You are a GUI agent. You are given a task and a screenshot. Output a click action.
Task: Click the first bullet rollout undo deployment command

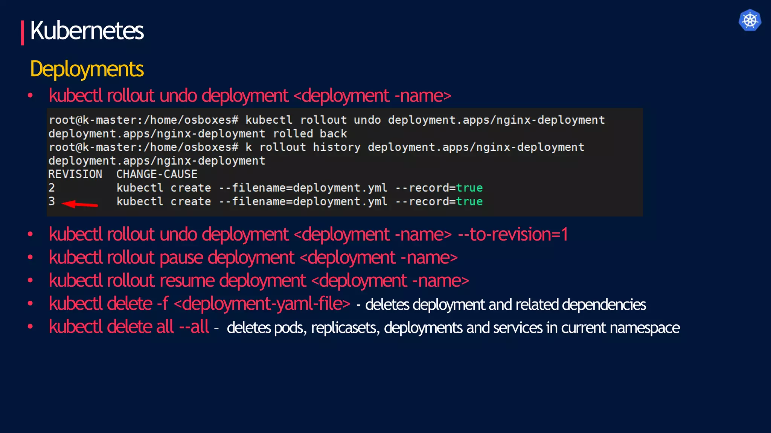[250, 96]
